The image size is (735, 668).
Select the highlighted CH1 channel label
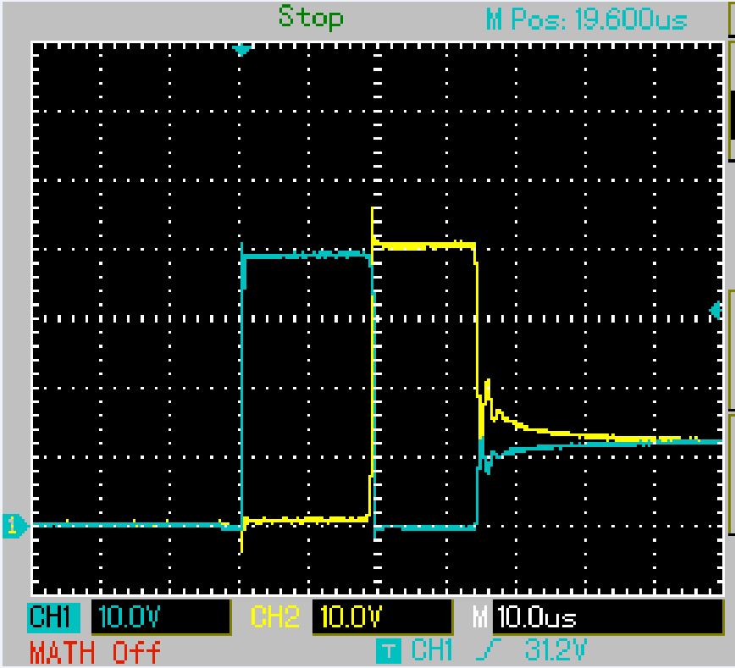[54, 617]
